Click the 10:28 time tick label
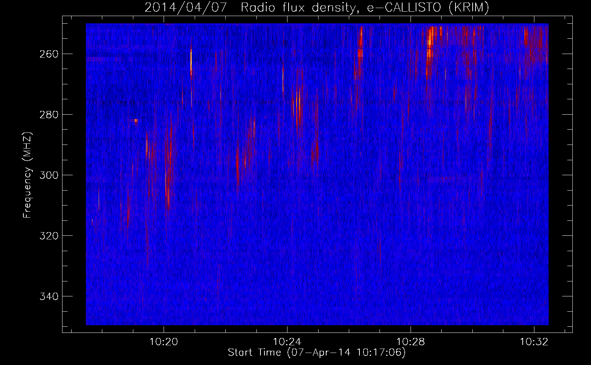Viewport: 591px width, 365px height. 411,342
